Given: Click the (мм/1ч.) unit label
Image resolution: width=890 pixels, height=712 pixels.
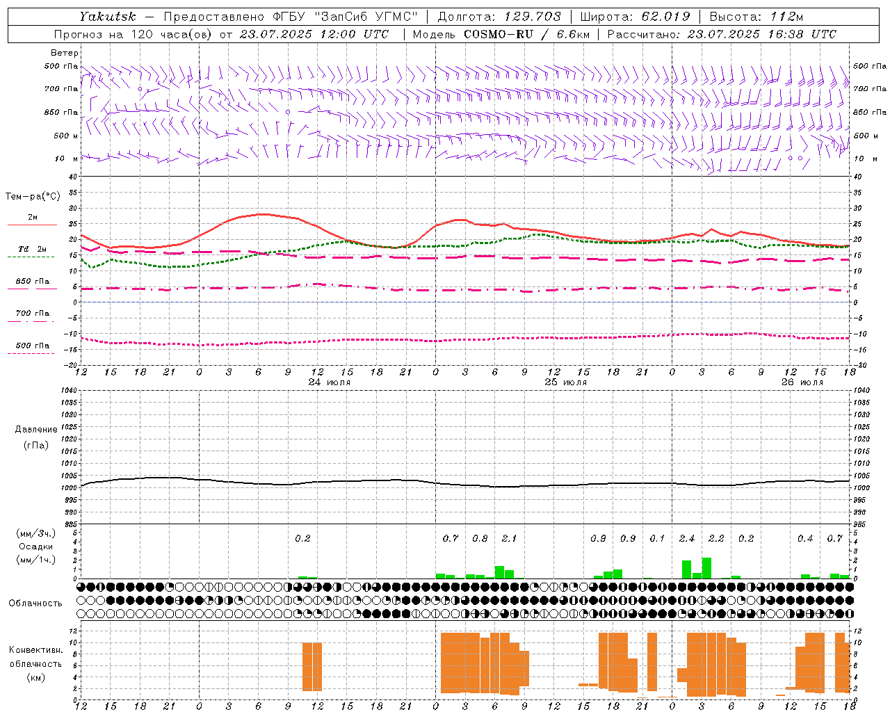Looking at the screenshot, I should coord(35,560).
